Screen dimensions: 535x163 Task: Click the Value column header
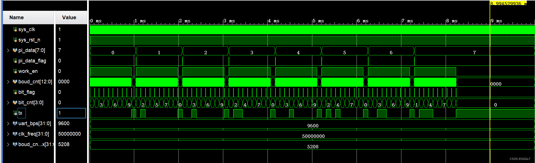tap(69, 18)
